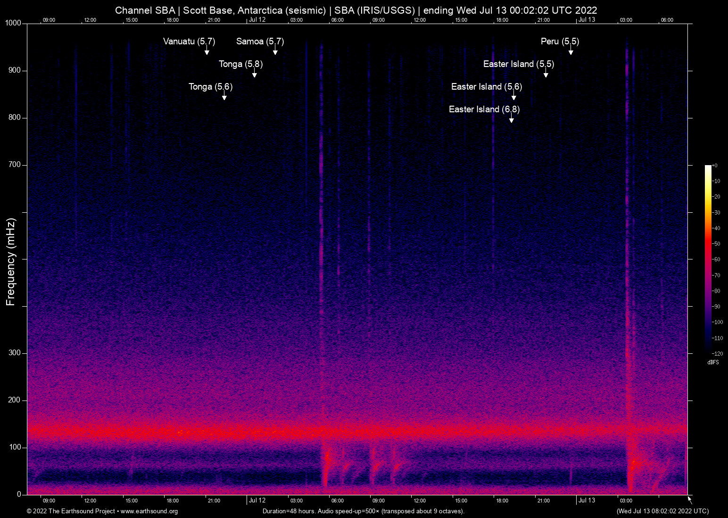This screenshot has height=518, width=728.
Task: Click the arrow under Easter Island (5.6)
Action: pyautogui.click(x=513, y=97)
